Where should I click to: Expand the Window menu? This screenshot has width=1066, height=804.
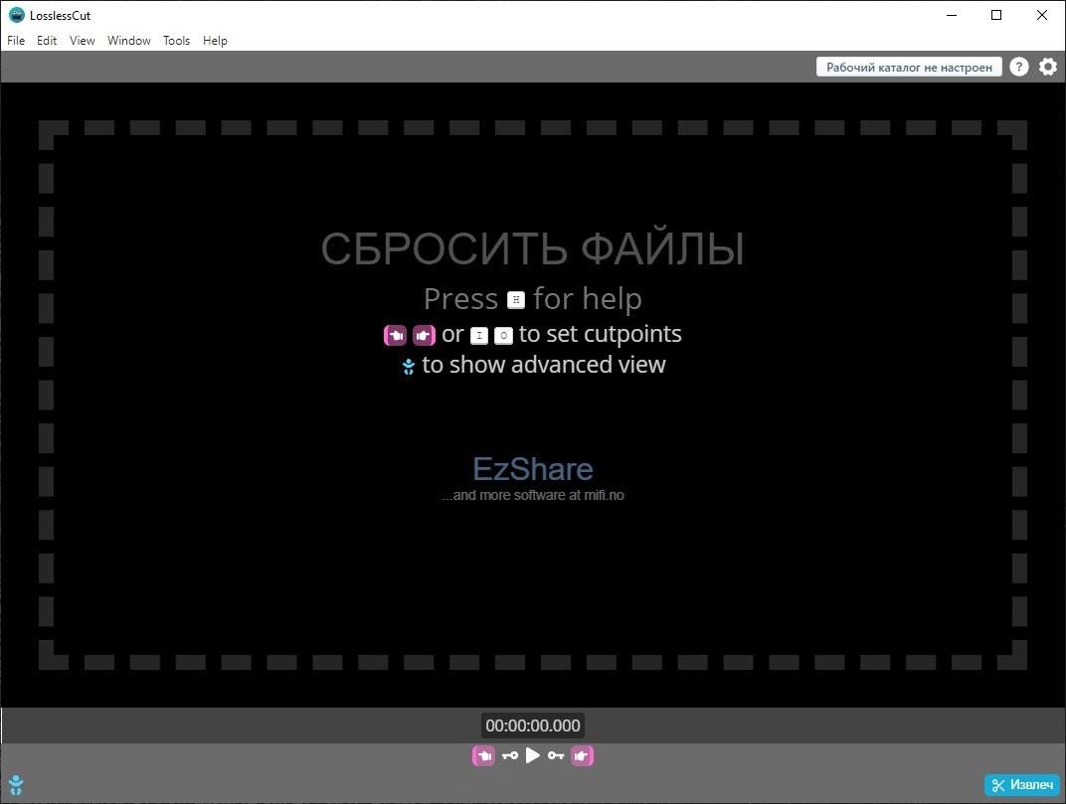click(129, 41)
